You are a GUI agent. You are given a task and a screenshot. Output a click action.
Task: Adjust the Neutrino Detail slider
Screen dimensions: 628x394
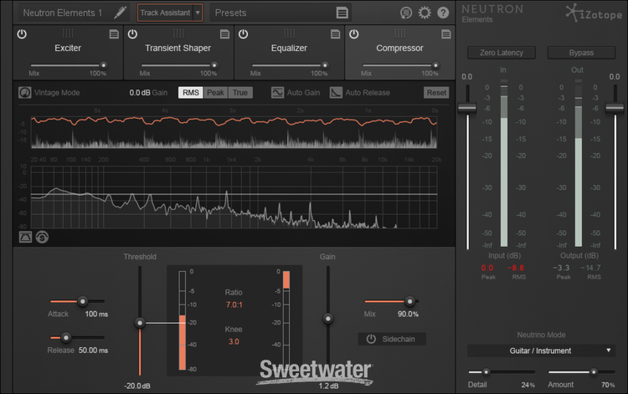486,372
